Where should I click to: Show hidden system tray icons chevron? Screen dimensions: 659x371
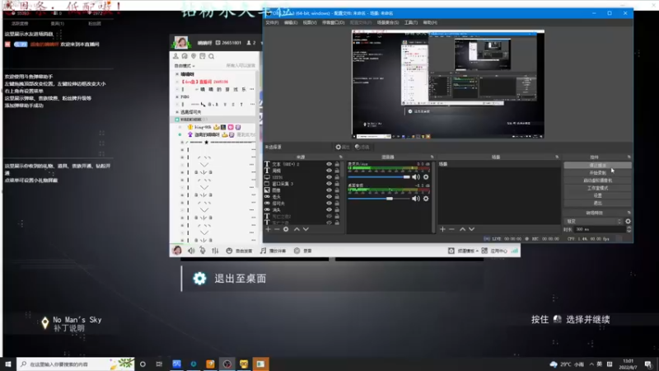[591, 364]
